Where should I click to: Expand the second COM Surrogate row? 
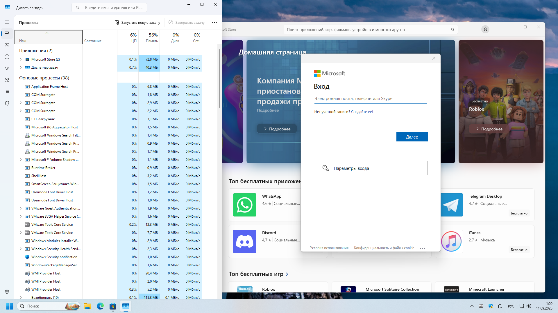21,103
